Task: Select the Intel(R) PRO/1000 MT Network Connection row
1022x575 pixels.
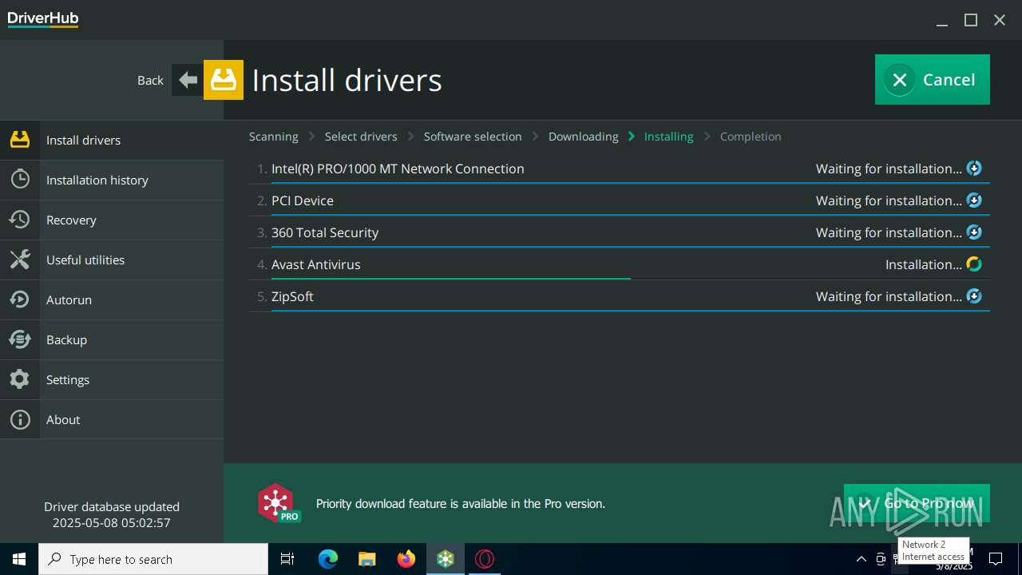Action: [x=620, y=169]
